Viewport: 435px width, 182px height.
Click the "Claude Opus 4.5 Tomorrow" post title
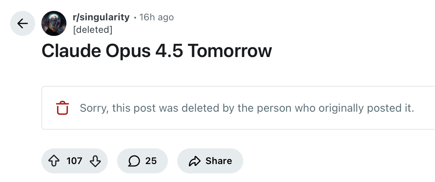click(x=157, y=51)
